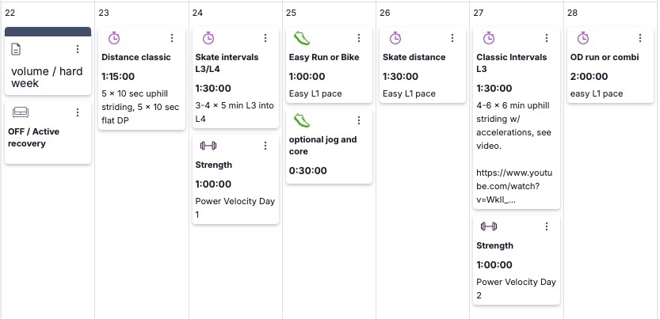This screenshot has width=660, height=319.
Task: Open three-dot menu on OD run or combi
Action: click(x=640, y=38)
